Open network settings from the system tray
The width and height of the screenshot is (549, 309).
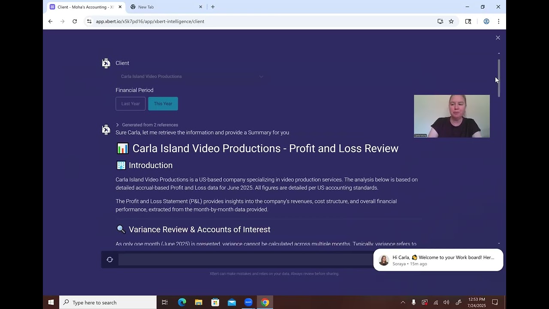pyautogui.click(x=436, y=303)
